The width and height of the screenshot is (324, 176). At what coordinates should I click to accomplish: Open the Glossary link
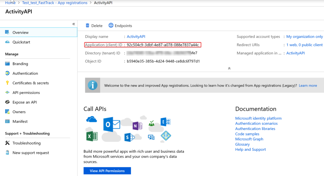pos(242,144)
